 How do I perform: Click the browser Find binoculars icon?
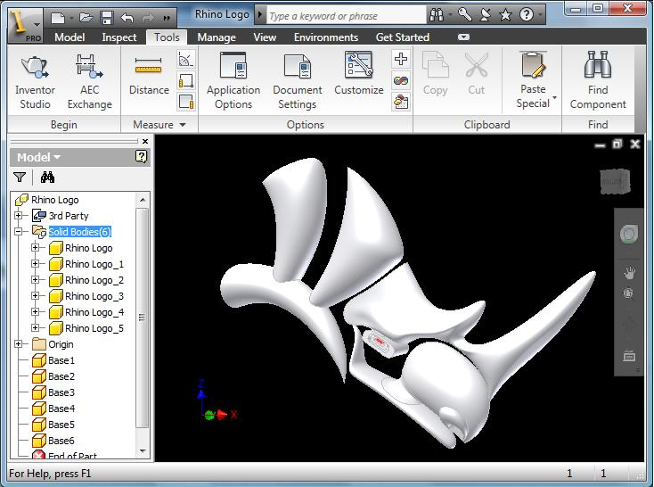click(47, 177)
